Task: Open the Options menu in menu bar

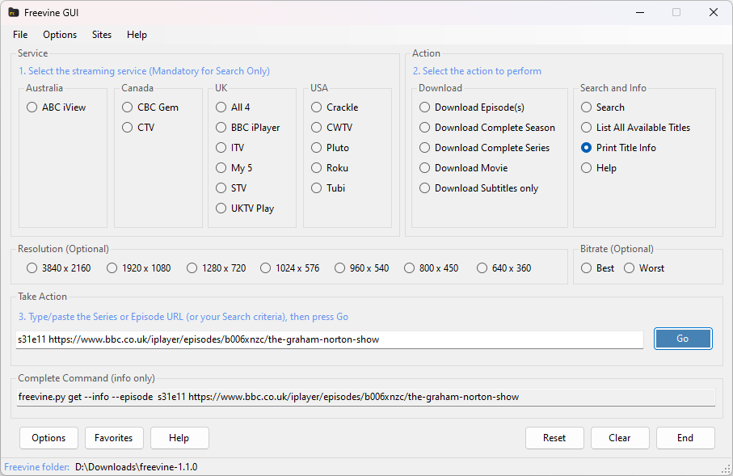Action: 60,35
